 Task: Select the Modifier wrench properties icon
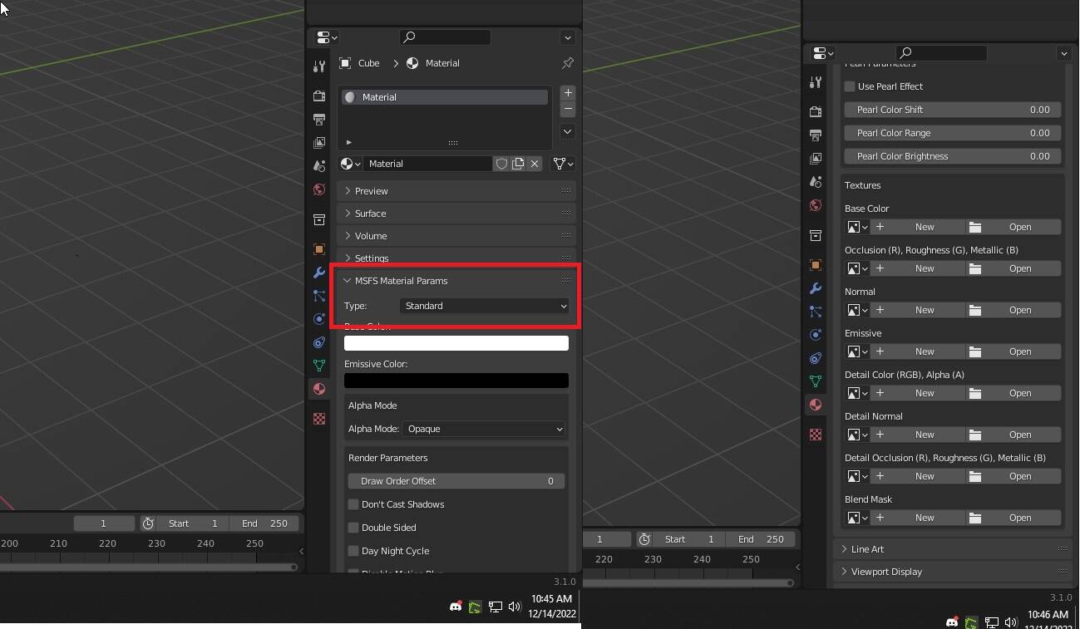tap(319, 273)
